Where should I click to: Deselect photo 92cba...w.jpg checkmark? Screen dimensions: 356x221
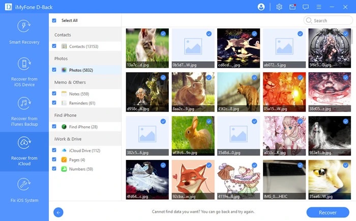click(x=209, y=165)
